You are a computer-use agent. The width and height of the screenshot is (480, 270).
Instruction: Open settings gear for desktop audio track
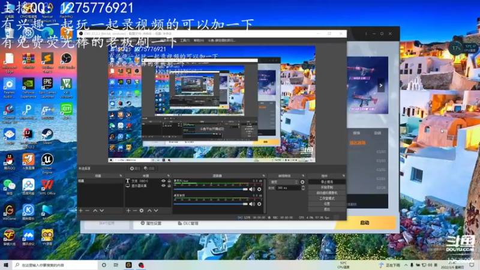[259, 204]
